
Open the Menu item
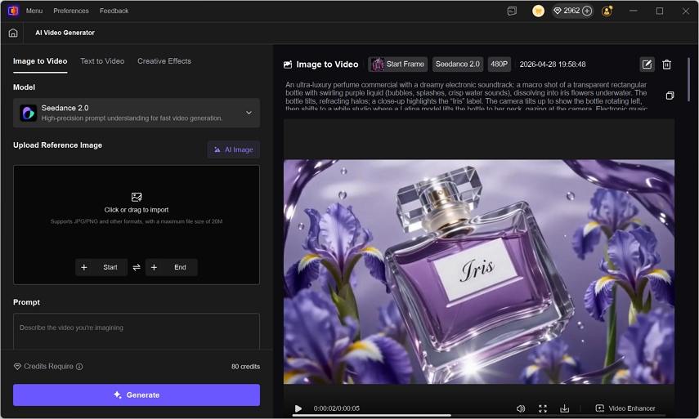click(x=34, y=11)
